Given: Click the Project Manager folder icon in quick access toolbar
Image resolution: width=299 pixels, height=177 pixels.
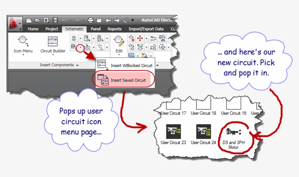Looking at the screenshot, I should [x=99, y=20].
